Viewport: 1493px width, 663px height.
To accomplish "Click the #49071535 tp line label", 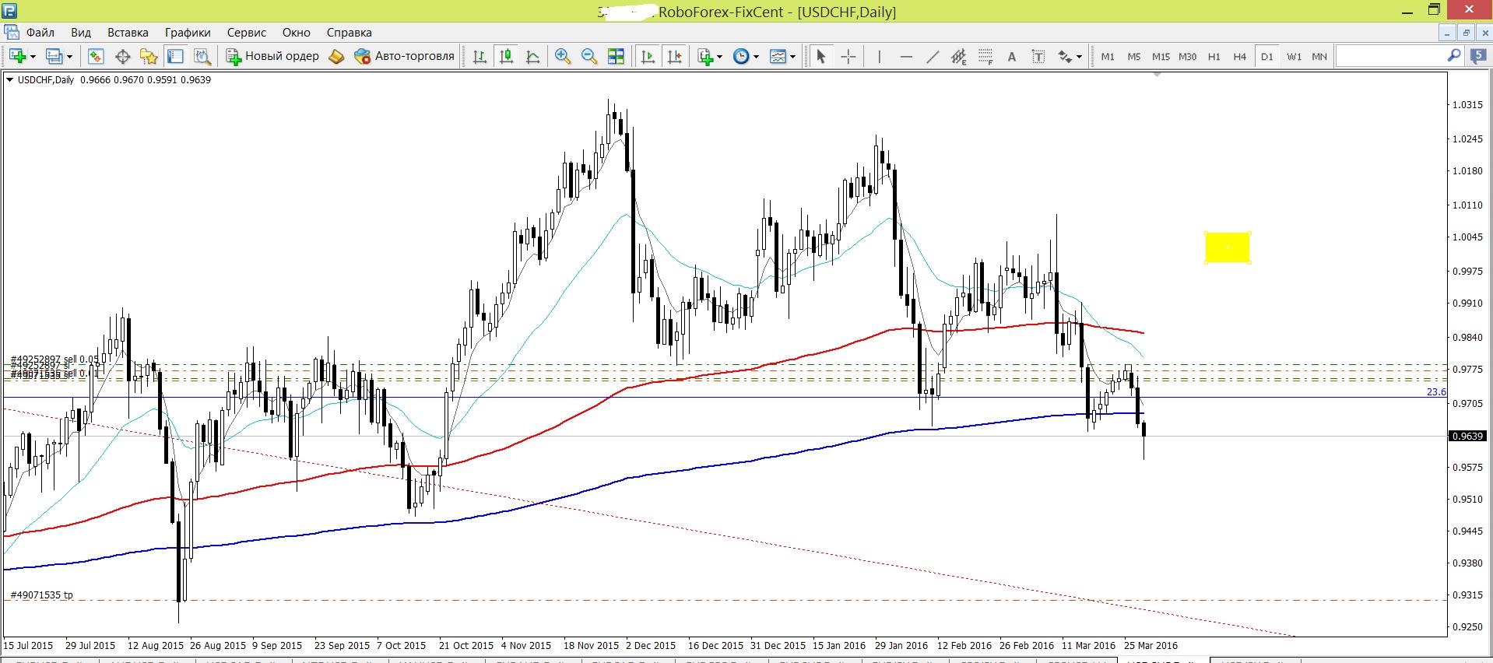I will click(x=41, y=595).
